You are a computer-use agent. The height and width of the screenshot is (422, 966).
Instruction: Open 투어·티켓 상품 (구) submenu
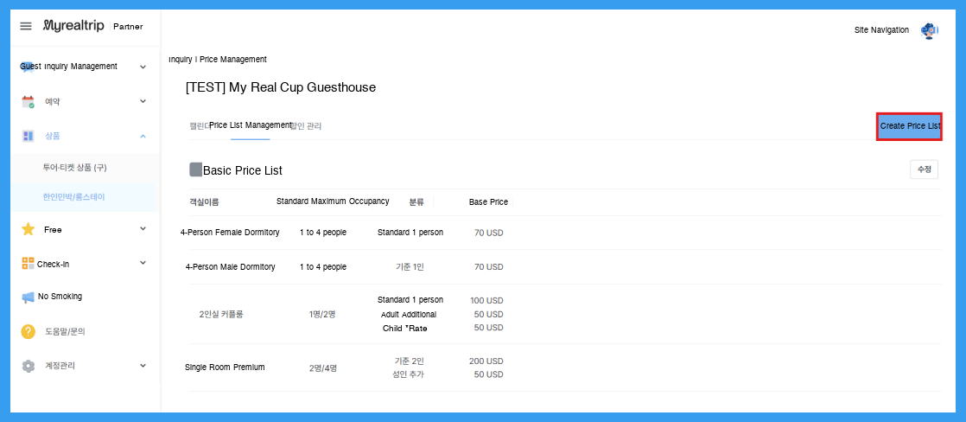[x=75, y=168]
